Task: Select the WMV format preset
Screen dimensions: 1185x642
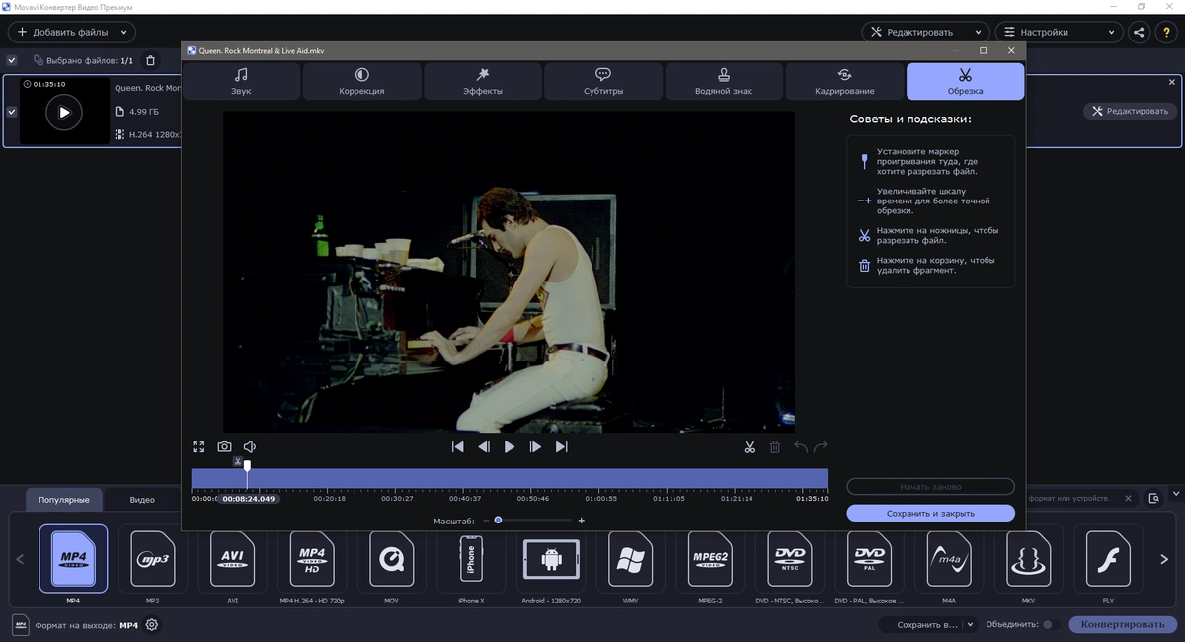Action: [x=630, y=558]
